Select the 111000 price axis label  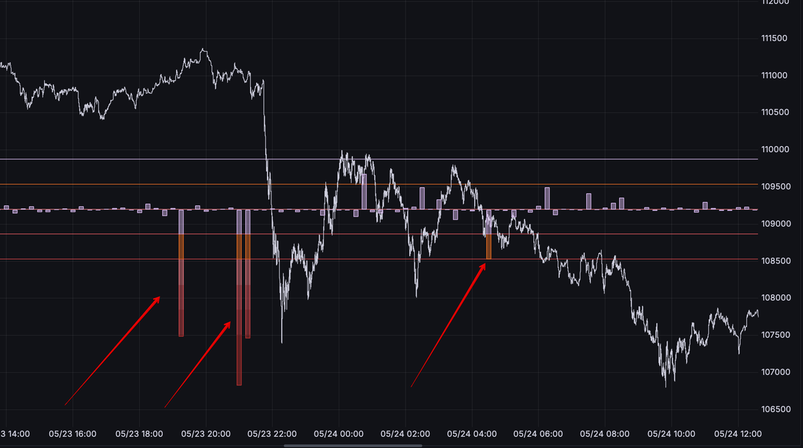774,76
